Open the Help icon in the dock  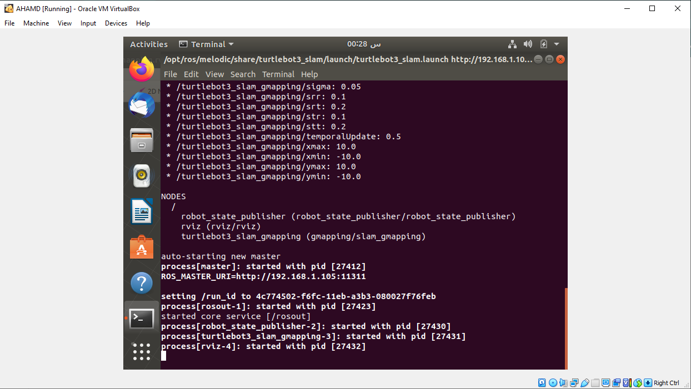tap(142, 282)
